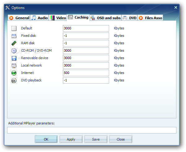
Task: Click the 'RAM disk' label text
Action: (x=28, y=43)
